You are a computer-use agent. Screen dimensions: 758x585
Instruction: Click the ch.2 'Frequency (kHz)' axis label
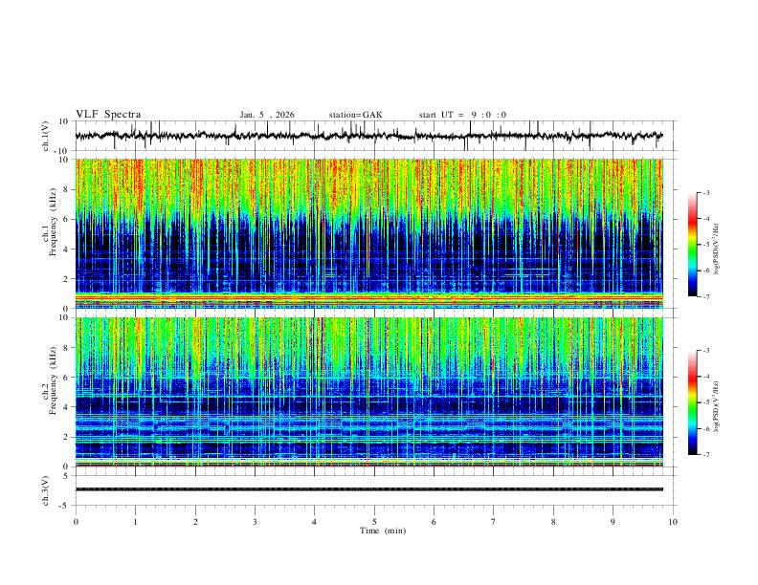(54, 380)
